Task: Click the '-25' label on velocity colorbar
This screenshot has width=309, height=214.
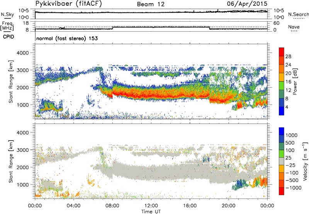Action: coord(291,165)
